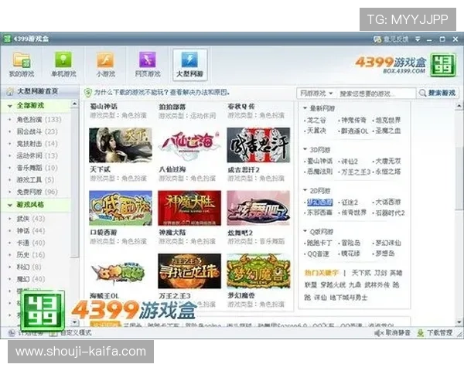Collapse the 游戏风格 category group

click(10, 205)
